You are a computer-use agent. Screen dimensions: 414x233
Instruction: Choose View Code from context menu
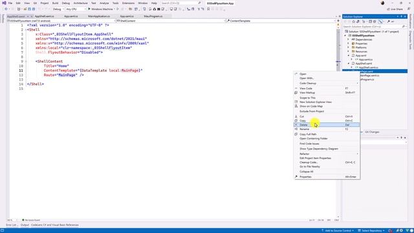[x=327, y=89]
